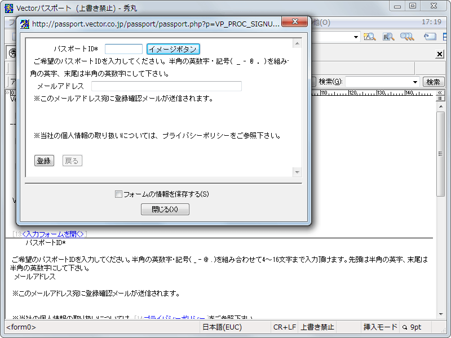Click the ruler at the 120 mark
Image resolution: width=451 pixels, height=338 pixels.
353,93
